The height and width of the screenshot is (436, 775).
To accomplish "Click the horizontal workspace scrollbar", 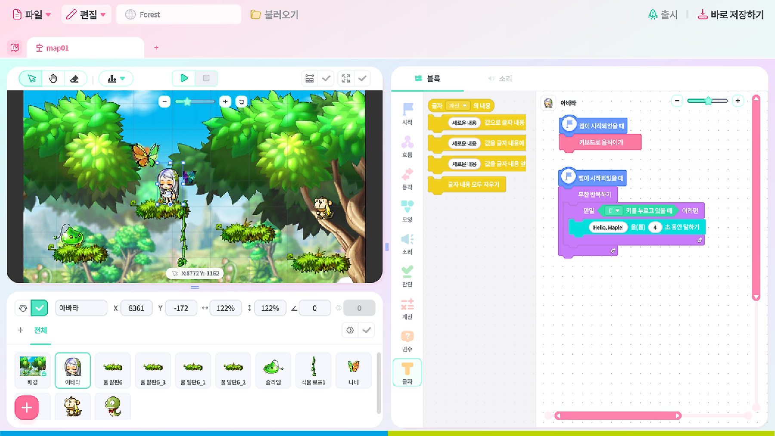I will tap(618, 415).
